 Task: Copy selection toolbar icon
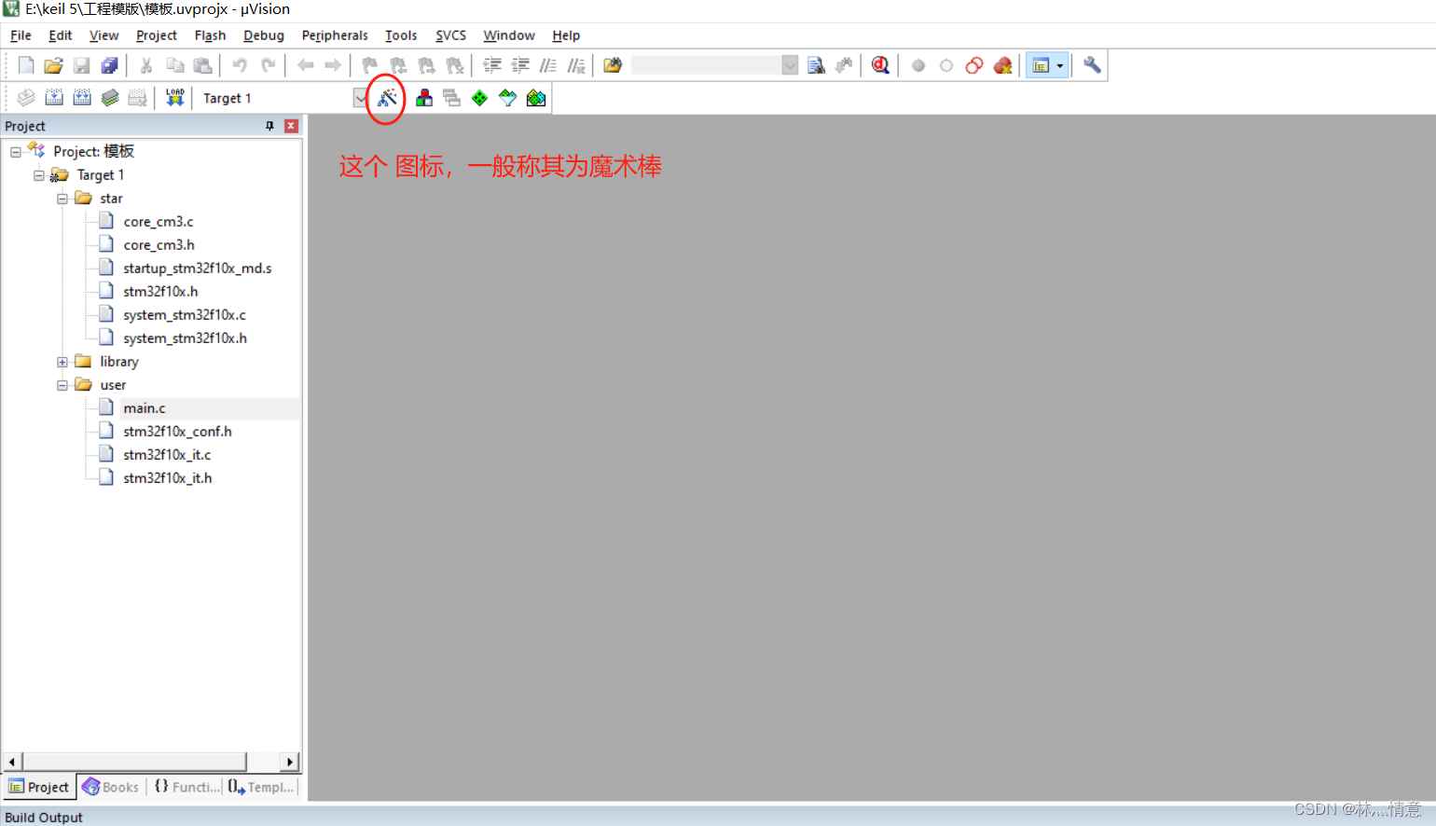pyautogui.click(x=174, y=65)
